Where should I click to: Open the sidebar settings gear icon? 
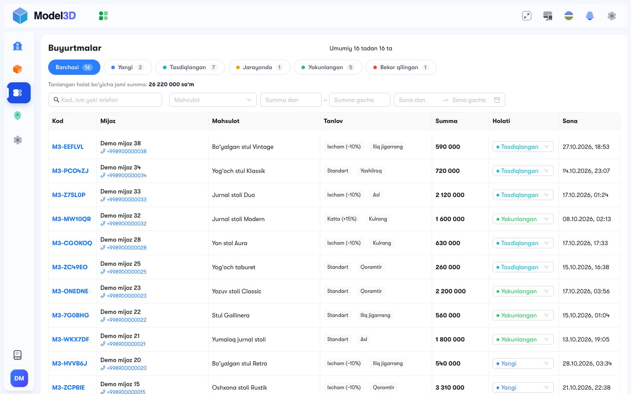(18, 140)
